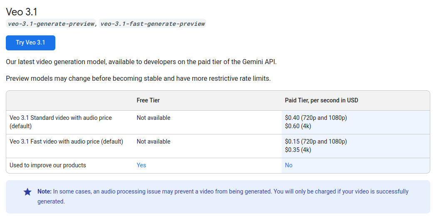Click the bold Note: label in the info box

45,191
